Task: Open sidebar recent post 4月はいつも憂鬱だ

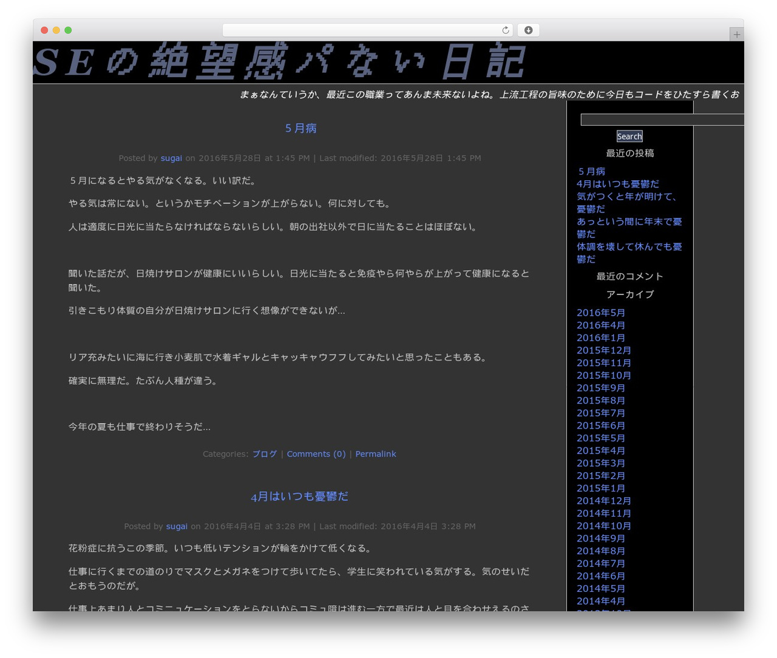Action: coord(618,184)
